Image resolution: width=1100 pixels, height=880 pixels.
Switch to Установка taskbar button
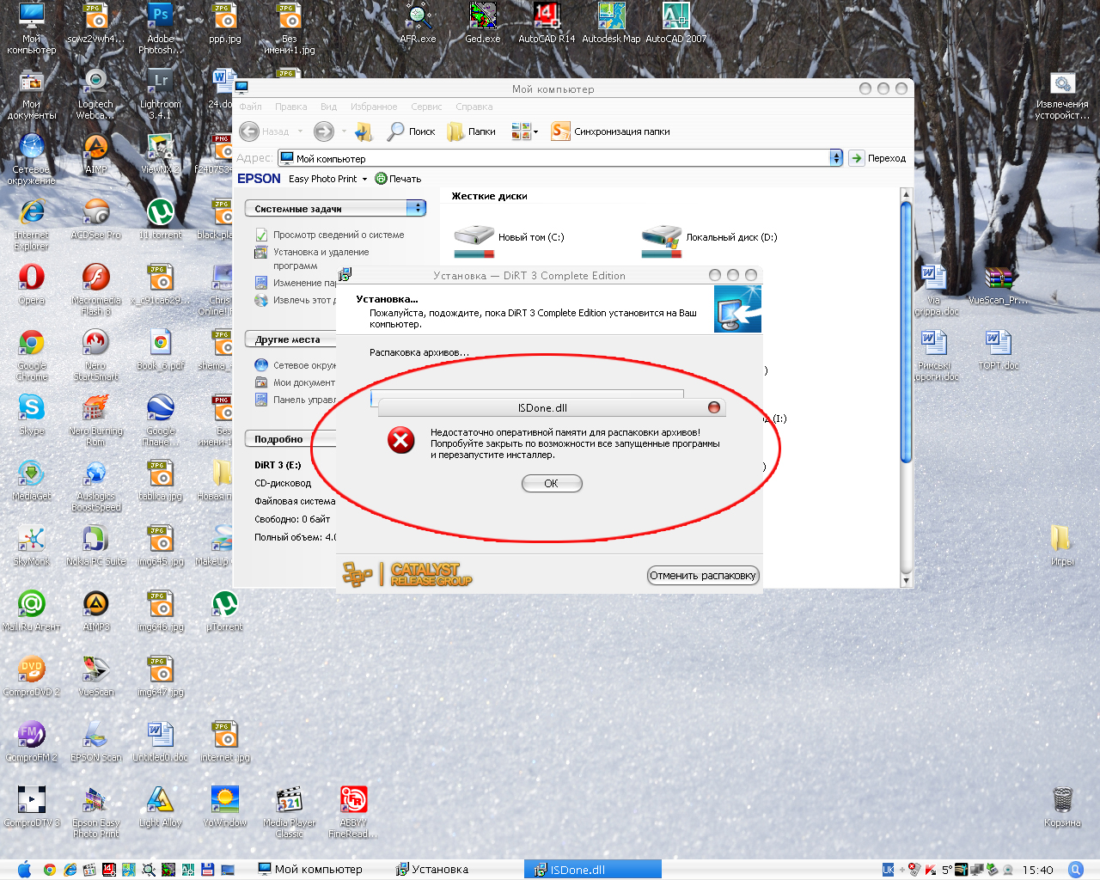tap(432, 870)
